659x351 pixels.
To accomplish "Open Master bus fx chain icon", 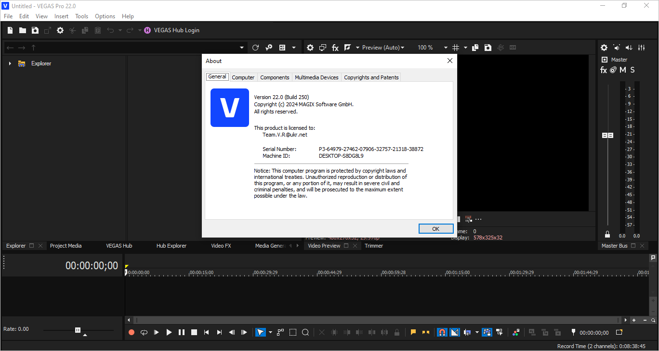I will [x=604, y=70].
